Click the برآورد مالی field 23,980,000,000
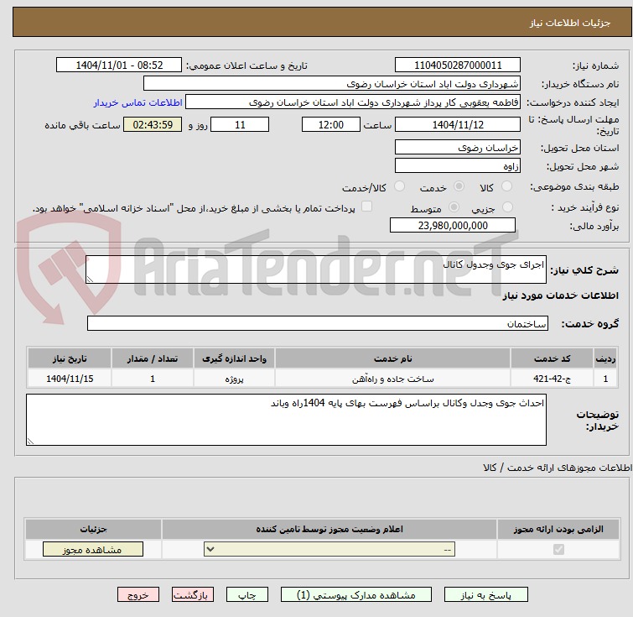This screenshot has width=633, height=617. [453, 225]
